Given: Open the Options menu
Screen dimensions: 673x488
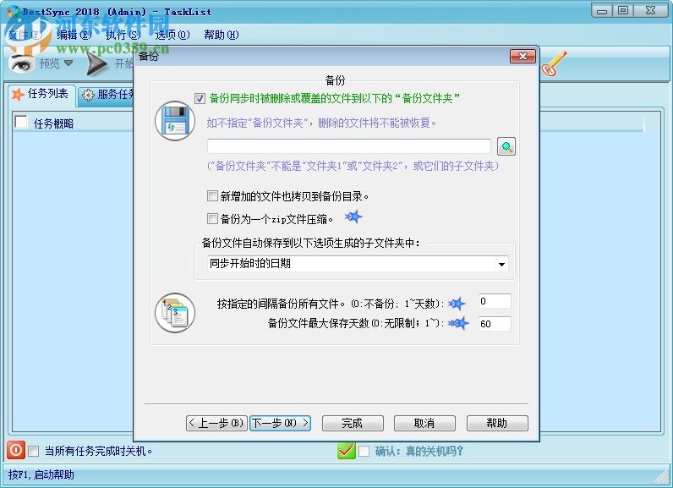Looking at the screenshot, I should [172, 35].
